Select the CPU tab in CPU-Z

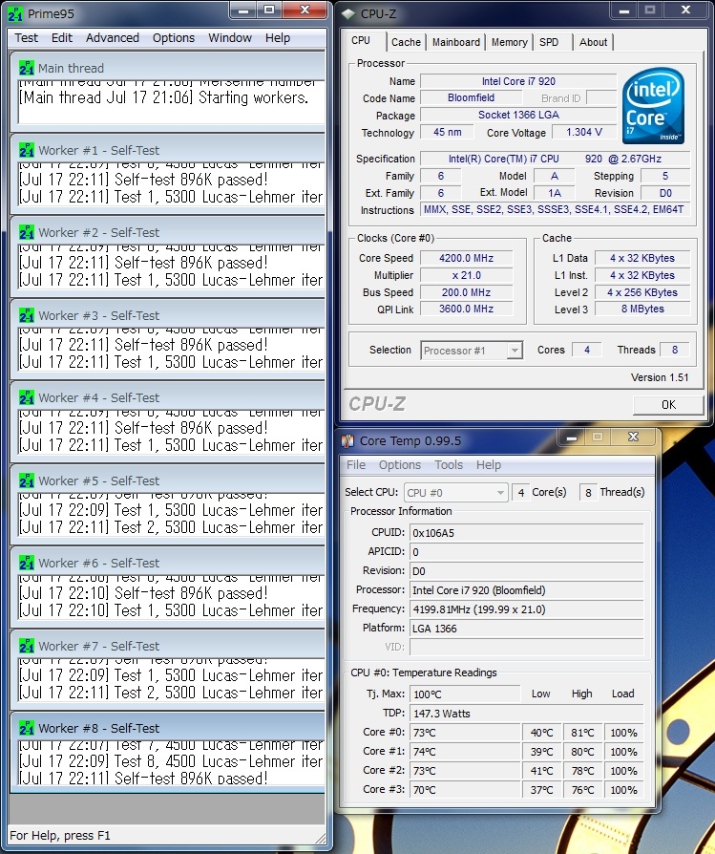361,41
